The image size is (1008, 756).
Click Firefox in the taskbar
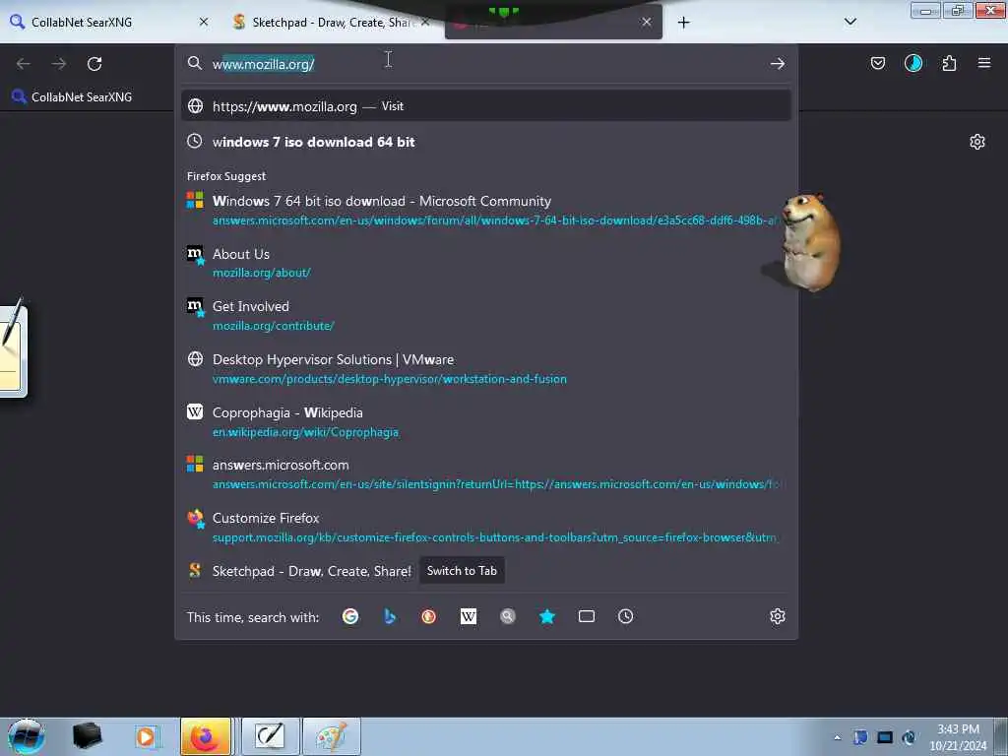tap(205, 736)
